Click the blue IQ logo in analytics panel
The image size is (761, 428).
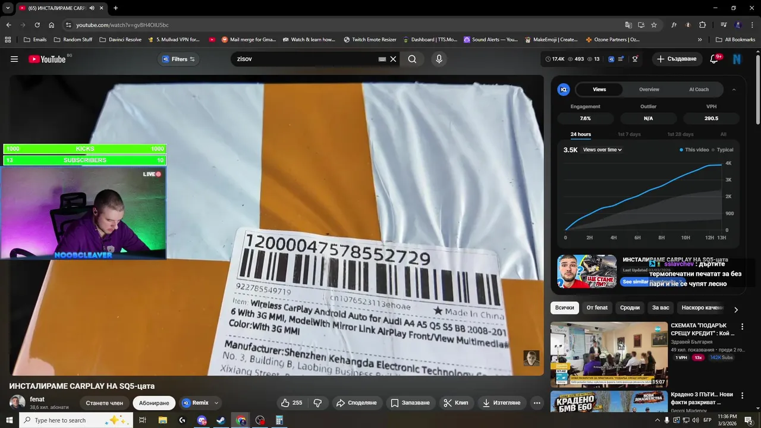point(564,90)
